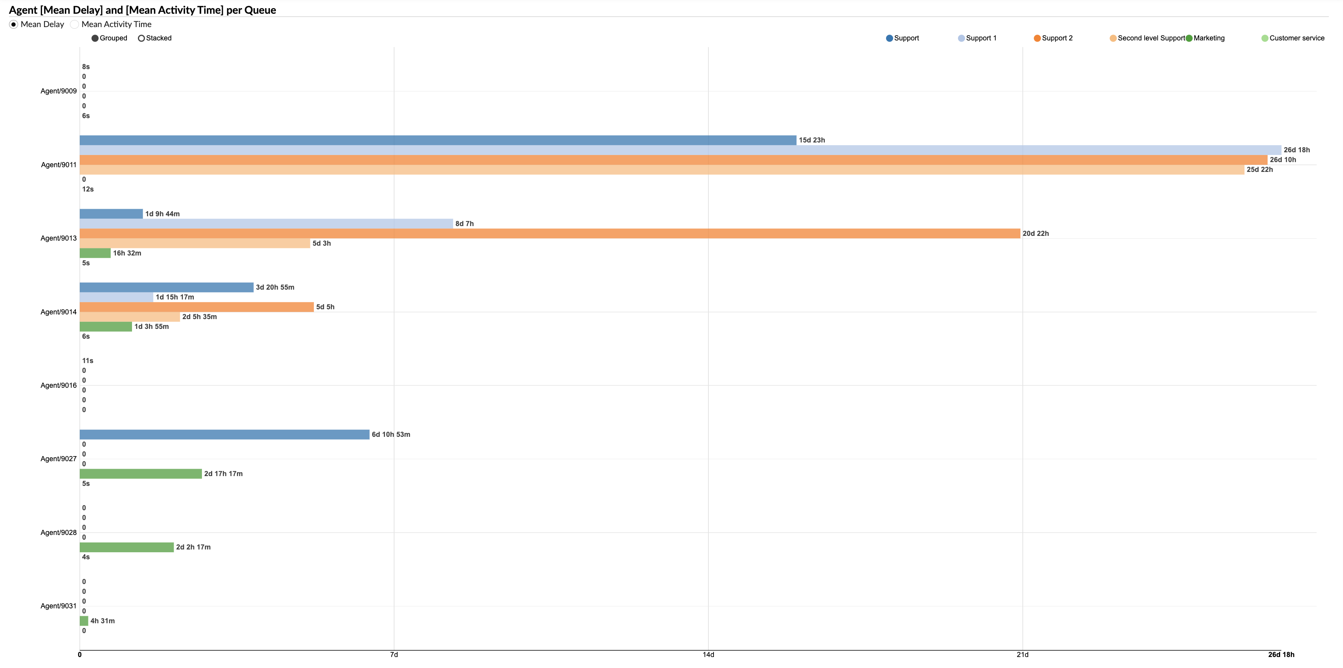The image size is (1343, 668).
Task: Click Agent/9009 value label 8s
Action: (x=86, y=67)
